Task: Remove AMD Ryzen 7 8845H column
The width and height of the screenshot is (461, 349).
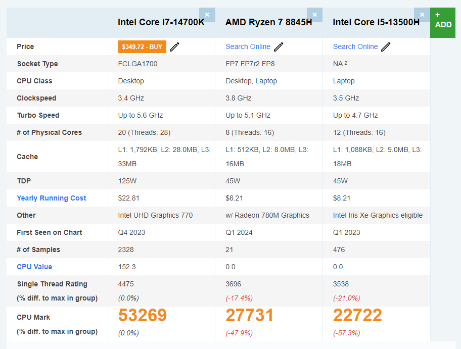Action: [x=314, y=15]
